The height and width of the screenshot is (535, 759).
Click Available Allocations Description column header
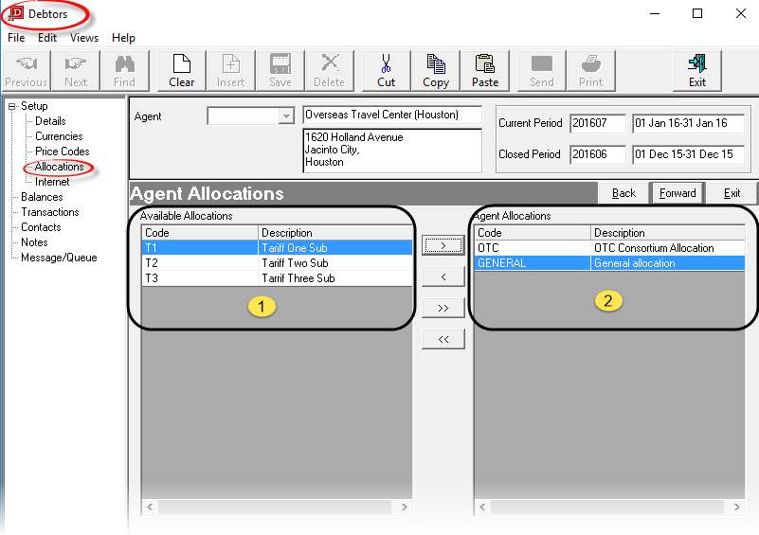[x=335, y=233]
